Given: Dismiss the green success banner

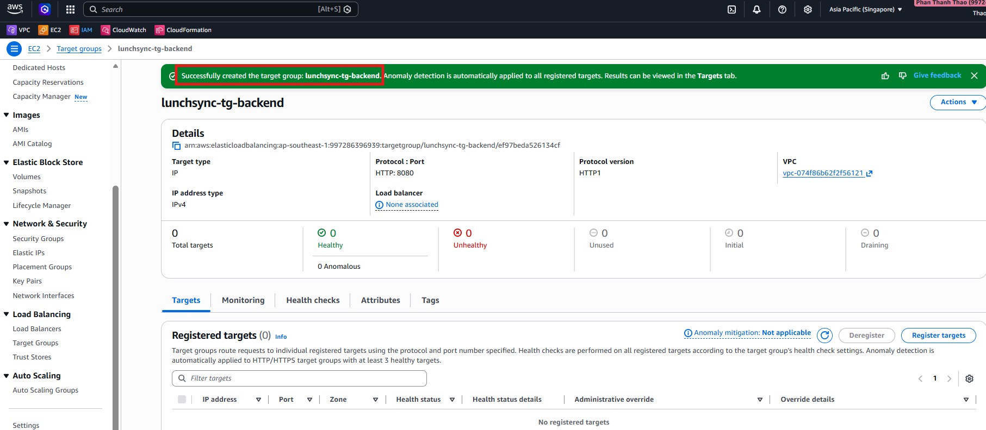Looking at the screenshot, I should pyautogui.click(x=974, y=76).
